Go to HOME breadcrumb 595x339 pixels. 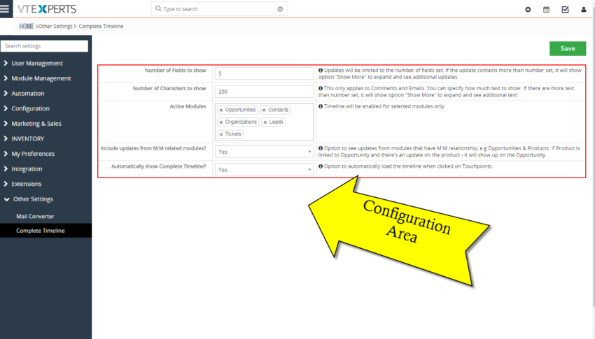[x=26, y=26]
